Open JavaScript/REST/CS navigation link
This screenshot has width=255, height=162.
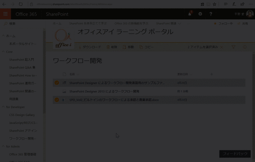click(23, 123)
